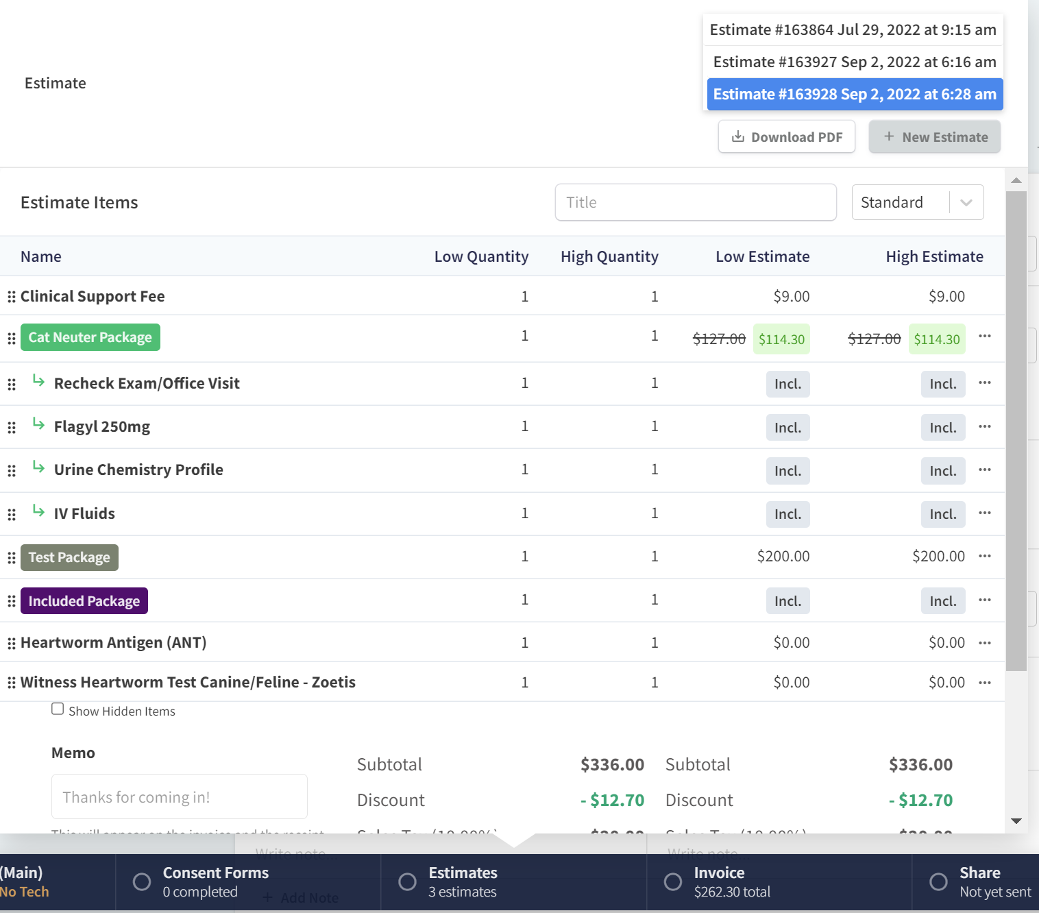Choose Estimate #163927 from the list
1039x913 pixels.
tap(854, 62)
